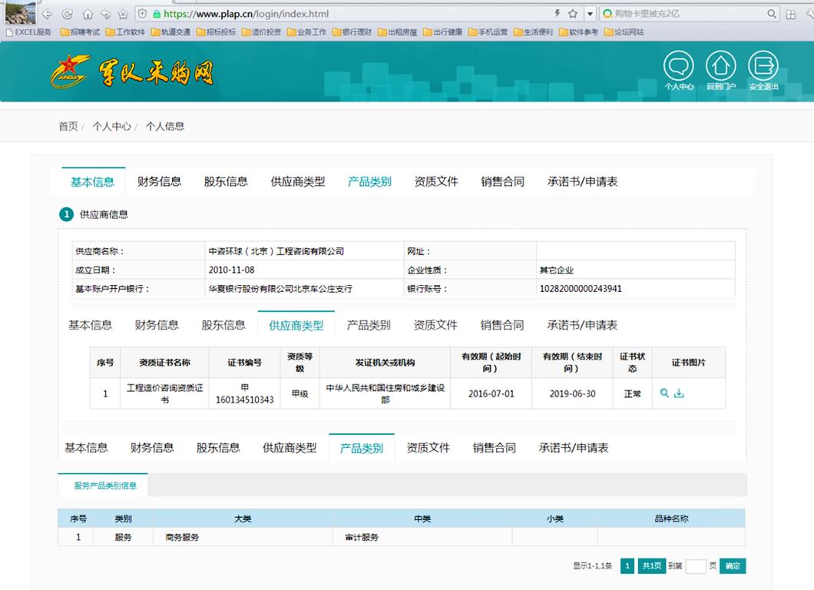Open the 银行理财 bookmark folder
The height and width of the screenshot is (590, 814).
[352, 32]
